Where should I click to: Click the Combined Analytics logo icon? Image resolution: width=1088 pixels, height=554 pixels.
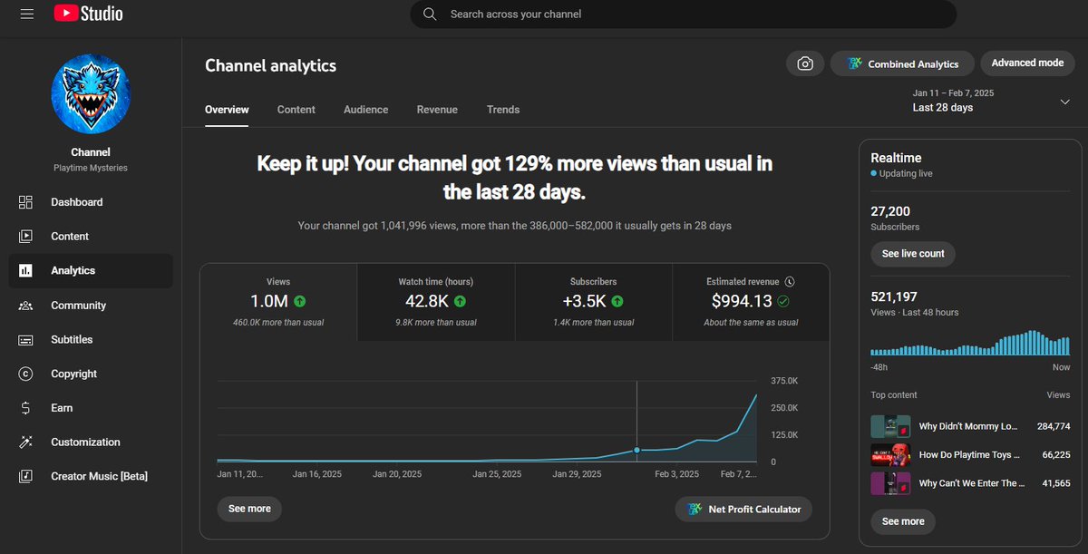click(853, 63)
